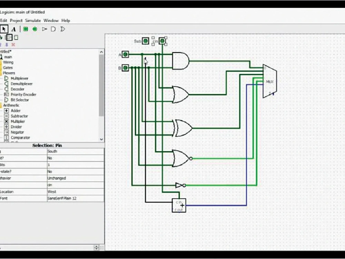Select the NOR gate on canvas
The height and width of the screenshot is (259, 345).
182,159
